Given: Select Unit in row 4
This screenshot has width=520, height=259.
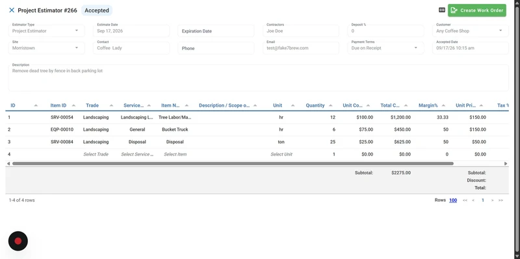Looking at the screenshot, I should [x=281, y=154].
